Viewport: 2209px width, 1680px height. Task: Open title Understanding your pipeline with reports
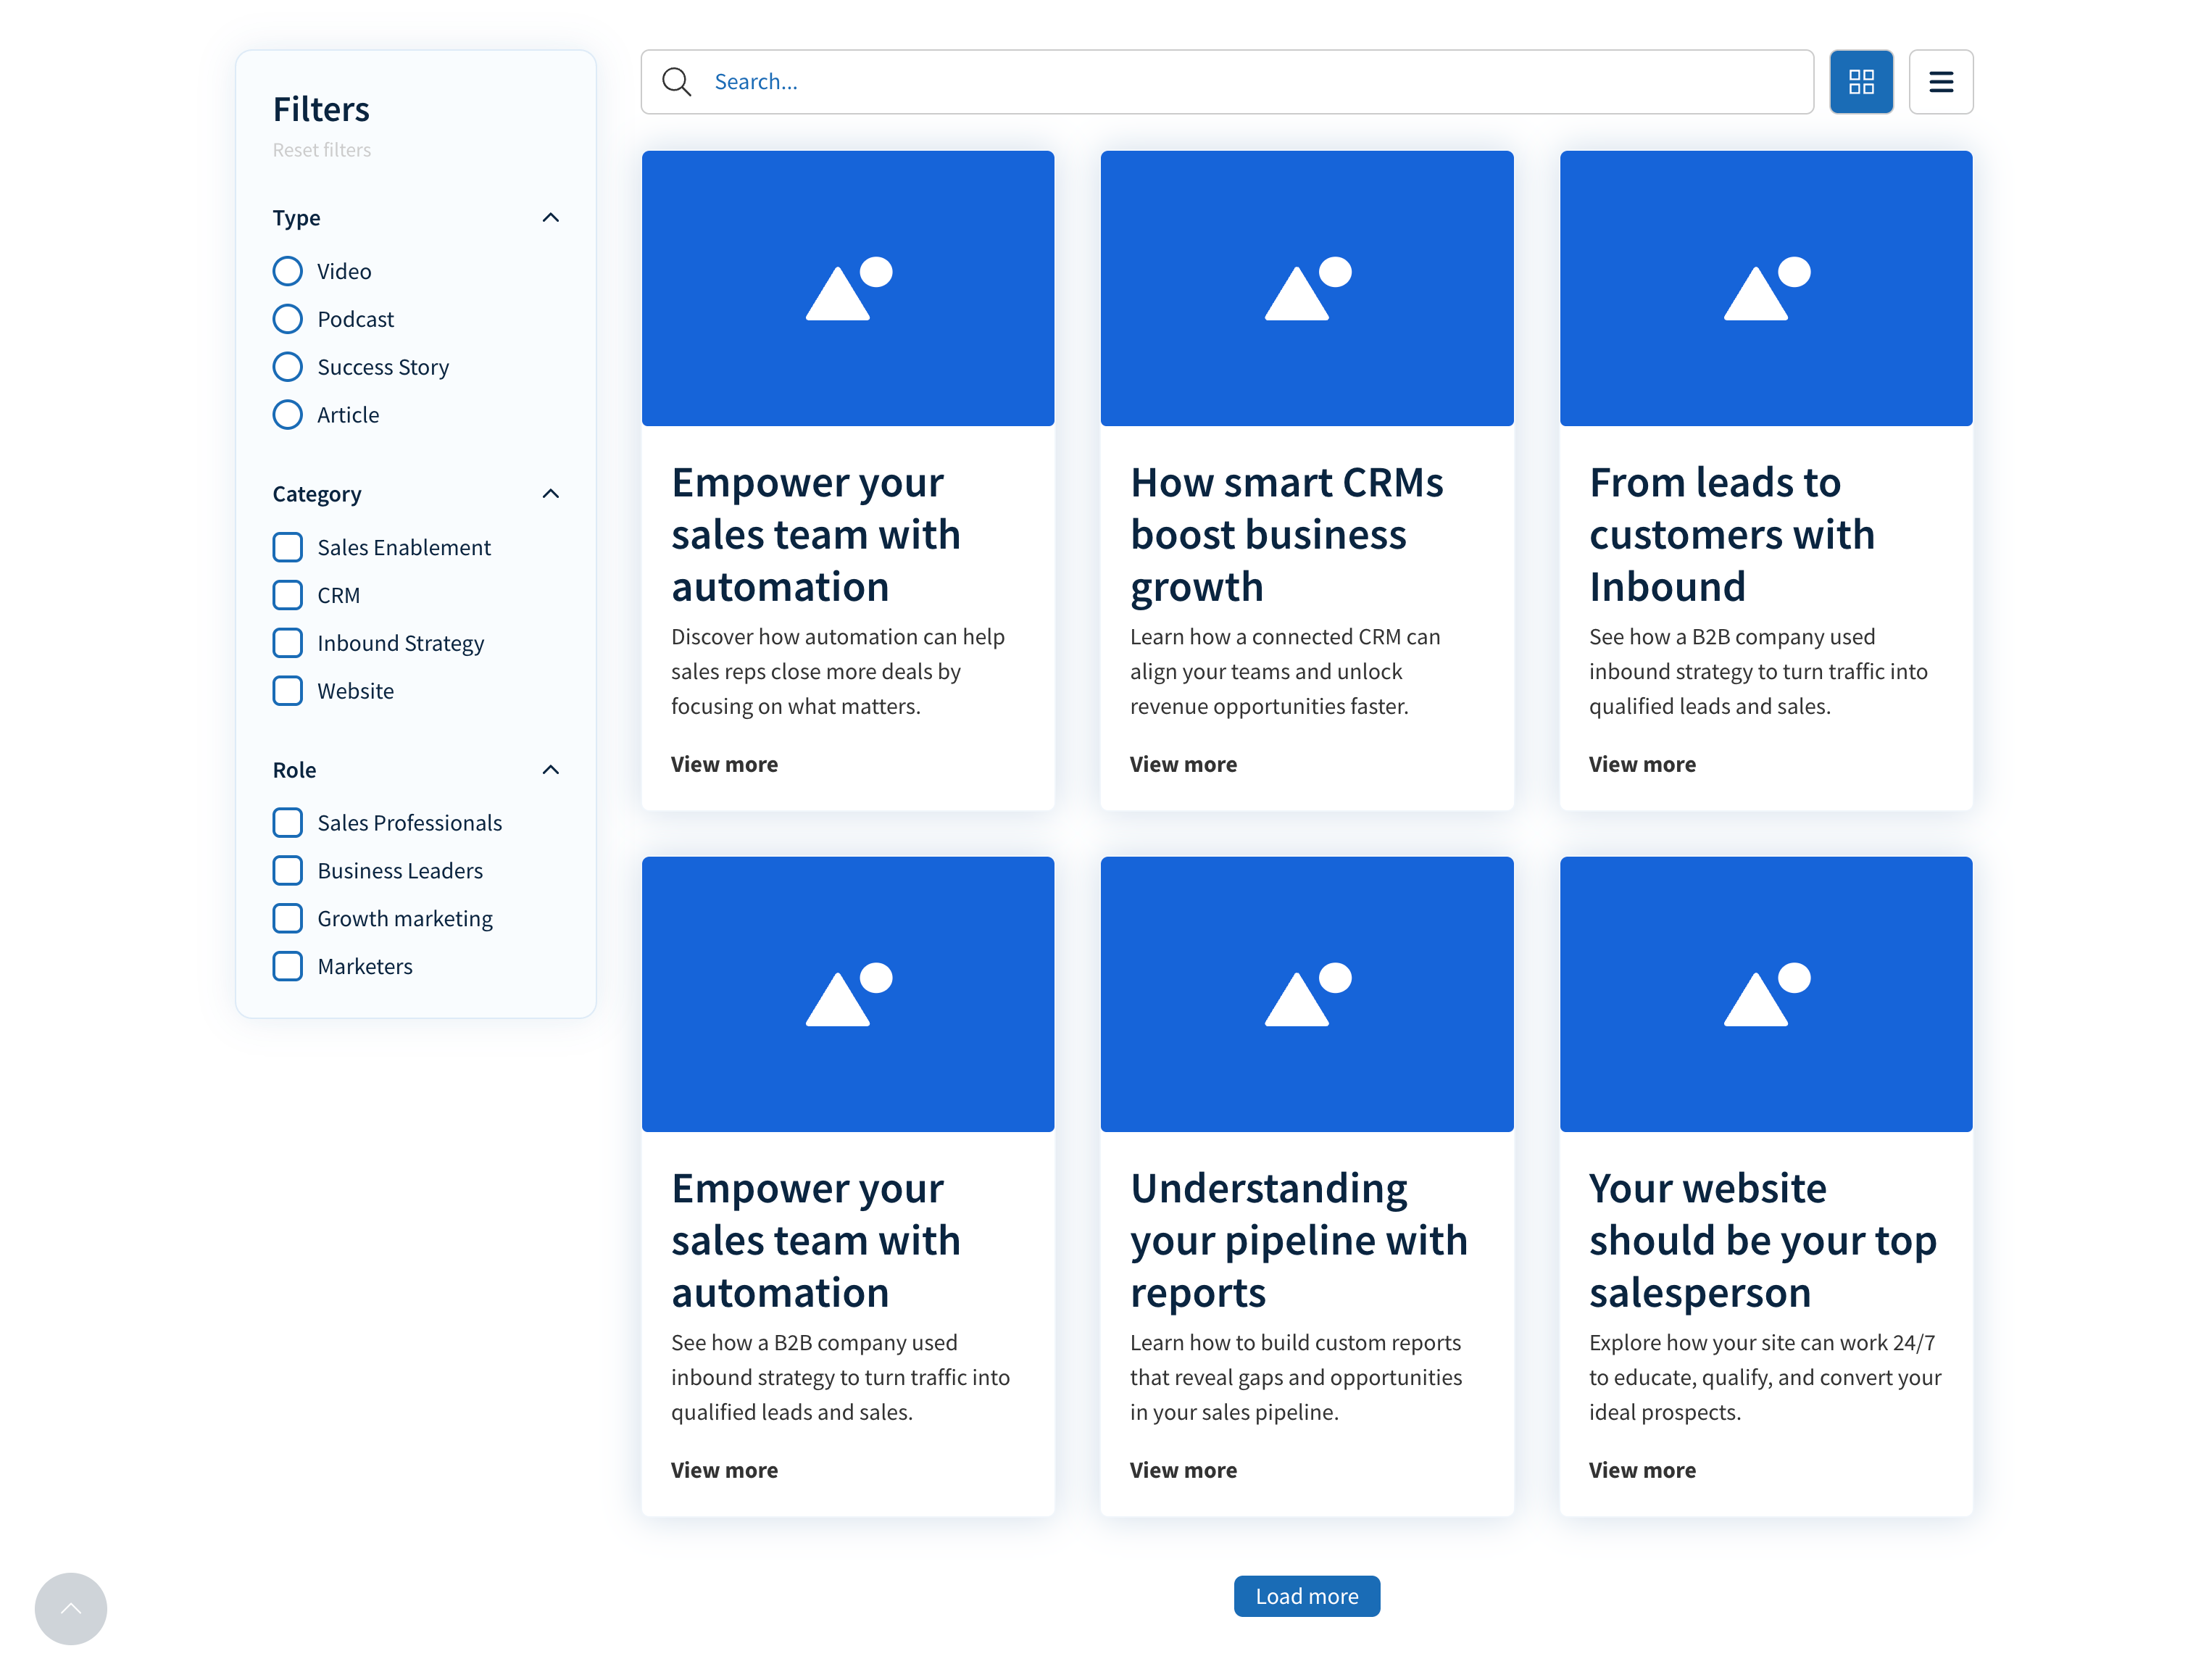(1298, 1241)
